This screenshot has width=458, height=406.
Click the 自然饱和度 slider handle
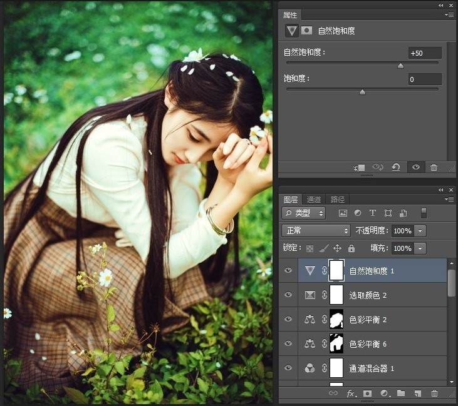[x=400, y=66]
